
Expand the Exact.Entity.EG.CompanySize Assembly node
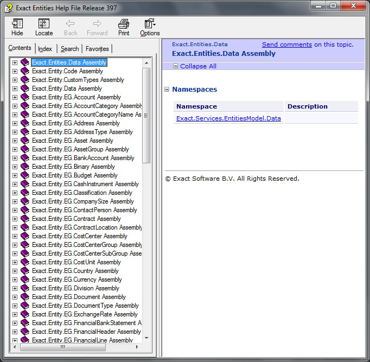coord(15,201)
